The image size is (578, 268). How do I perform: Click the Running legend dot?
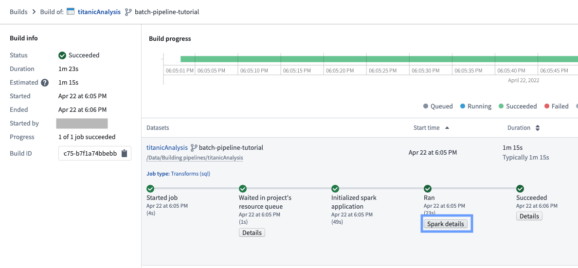pyautogui.click(x=463, y=107)
